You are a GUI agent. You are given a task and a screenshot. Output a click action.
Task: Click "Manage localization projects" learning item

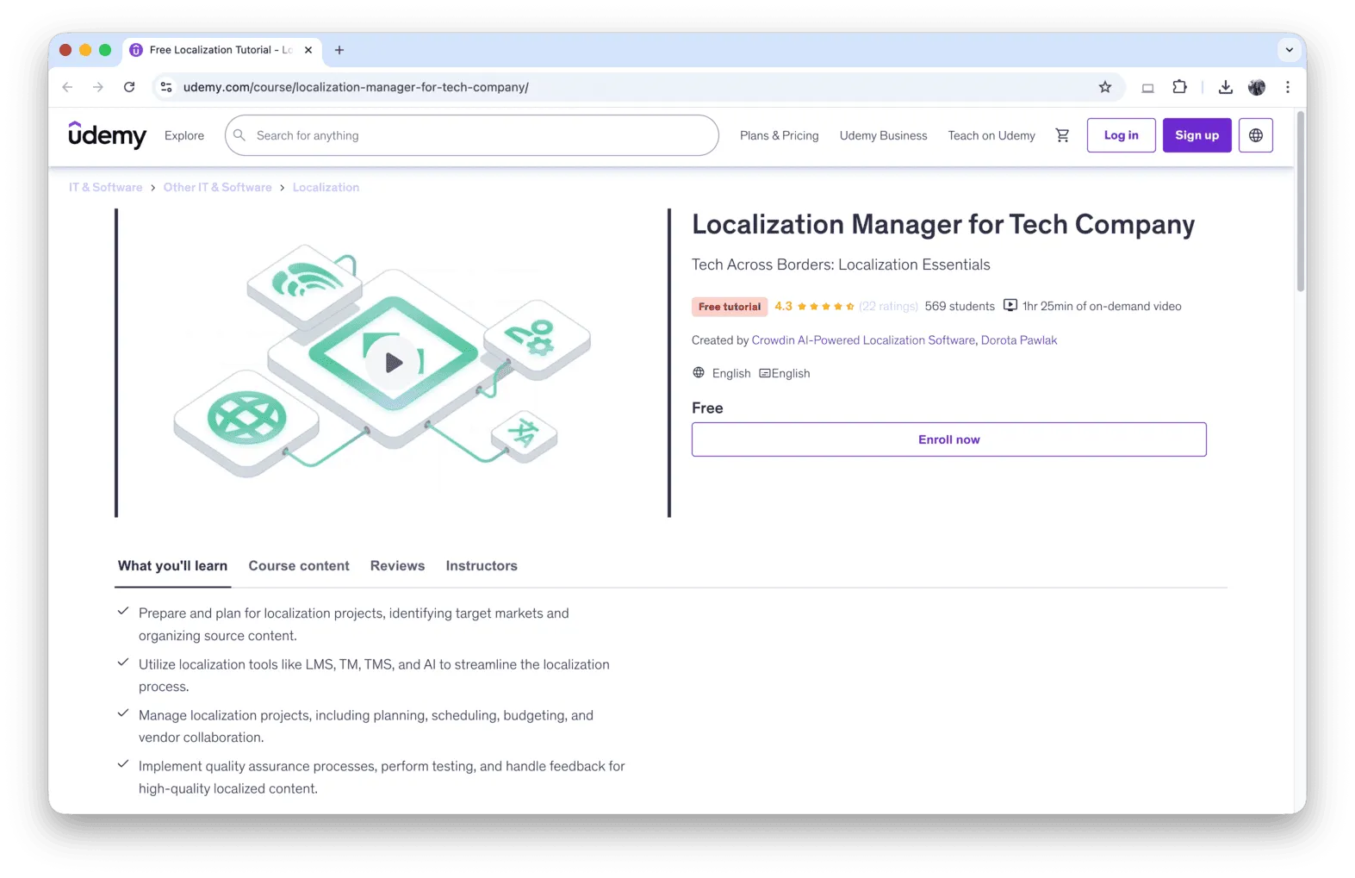tap(366, 726)
